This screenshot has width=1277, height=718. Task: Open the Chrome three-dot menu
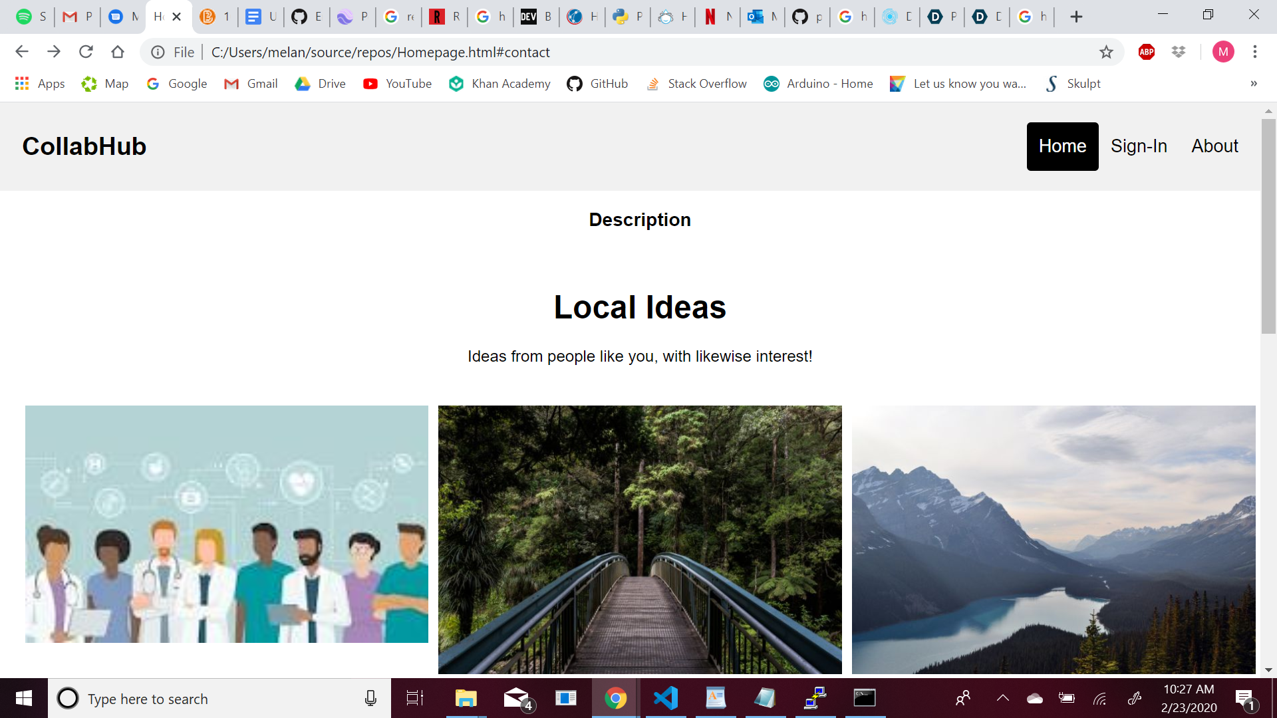pos(1254,52)
